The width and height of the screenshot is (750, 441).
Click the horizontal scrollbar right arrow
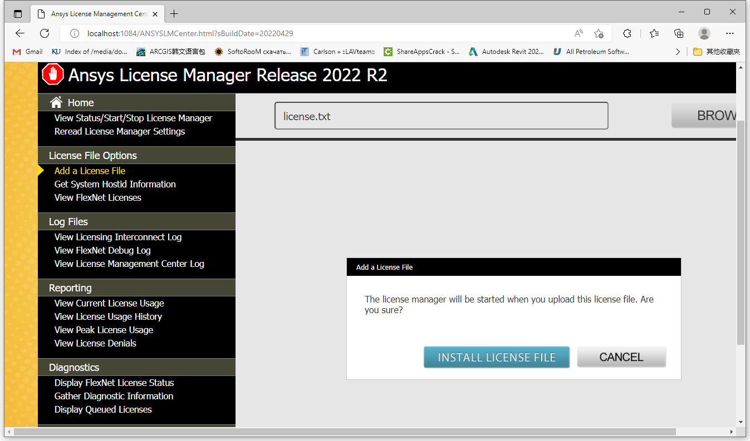pos(732,432)
